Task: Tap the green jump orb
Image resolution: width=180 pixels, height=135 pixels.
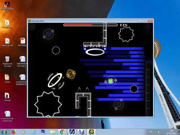Action: point(111,81)
